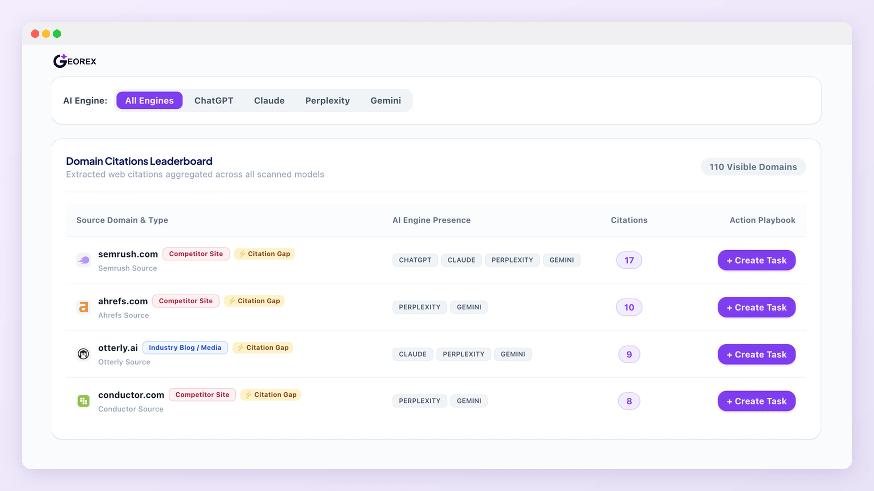Click GEMINI chip in conductor.com row
The width and height of the screenshot is (874, 491).
point(469,401)
